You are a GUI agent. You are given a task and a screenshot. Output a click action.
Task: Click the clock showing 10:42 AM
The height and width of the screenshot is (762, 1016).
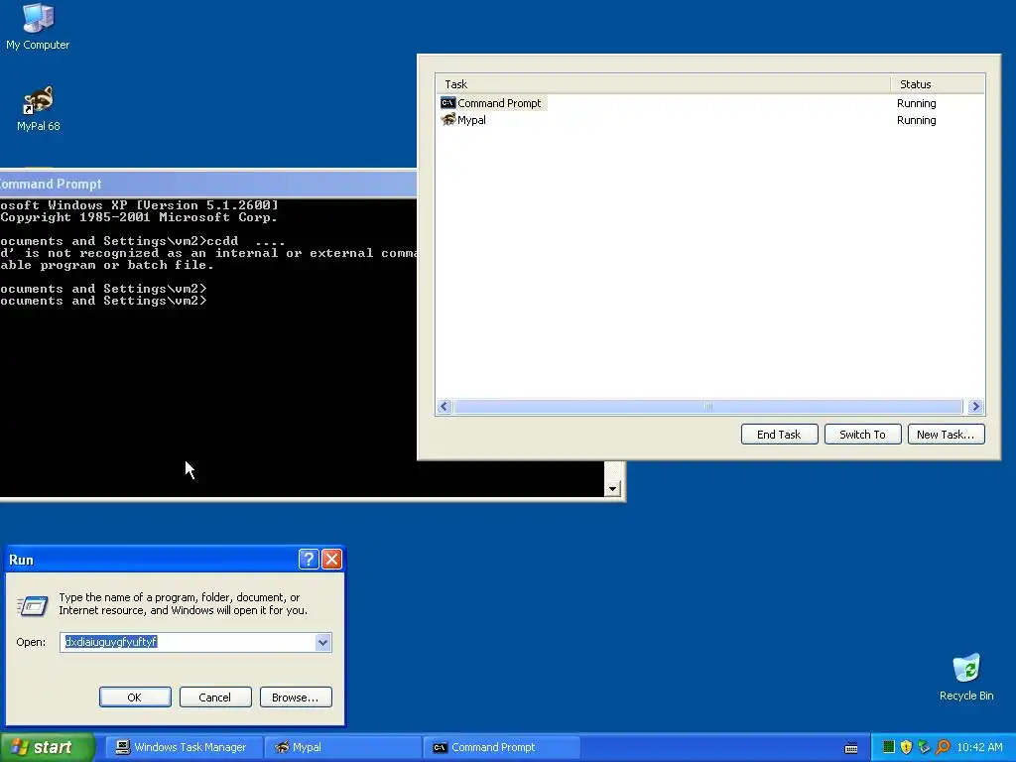pos(979,747)
